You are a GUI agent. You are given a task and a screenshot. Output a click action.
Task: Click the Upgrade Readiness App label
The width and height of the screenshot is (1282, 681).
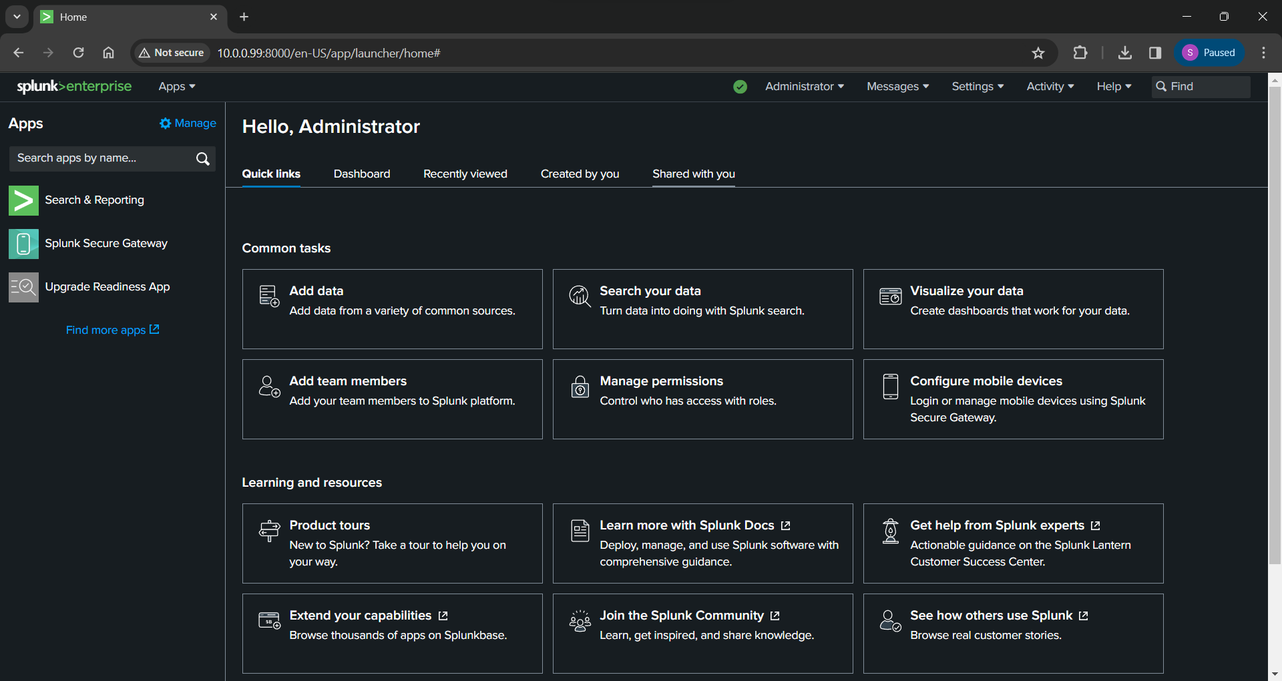pos(108,287)
